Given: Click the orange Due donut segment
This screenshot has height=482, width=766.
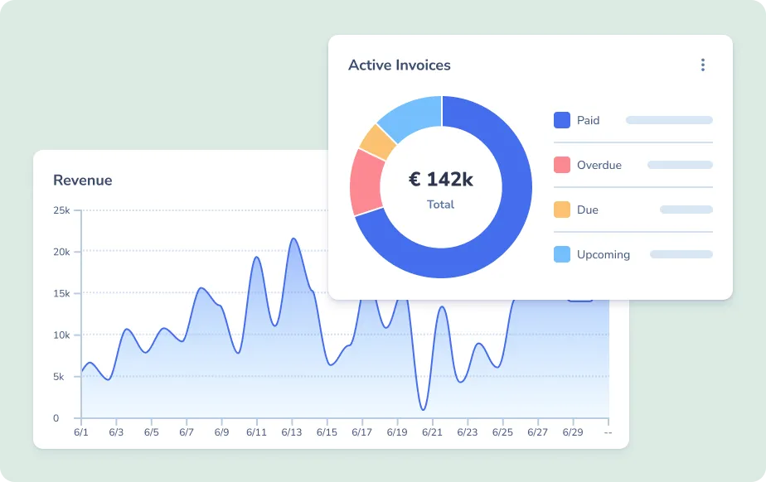Looking at the screenshot, I should (x=378, y=142).
